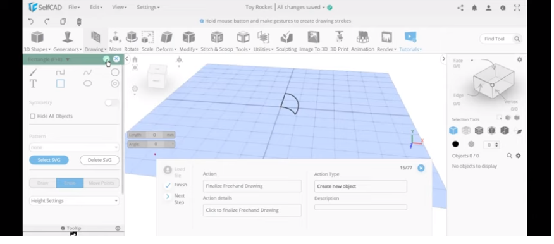
Task: Select the polyline drawing tool
Action: (x=61, y=73)
